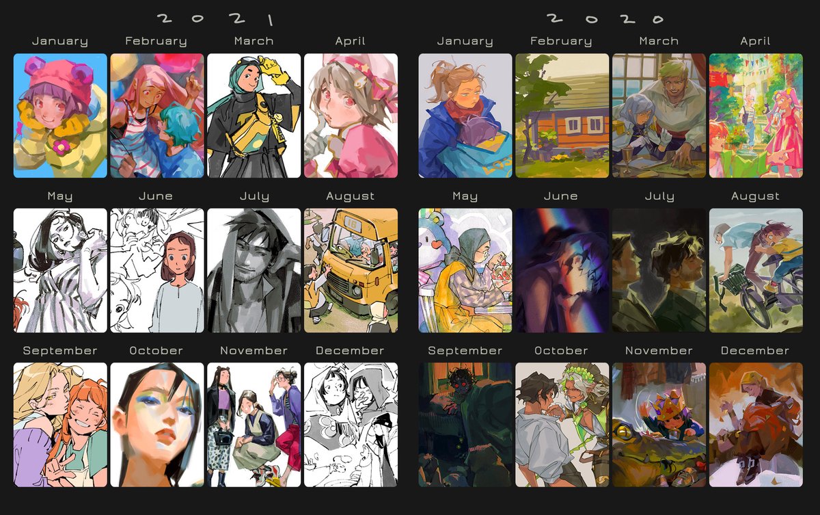820x515 pixels.
Task: Open the 2020 August bicycle artwork
Action: point(756,271)
